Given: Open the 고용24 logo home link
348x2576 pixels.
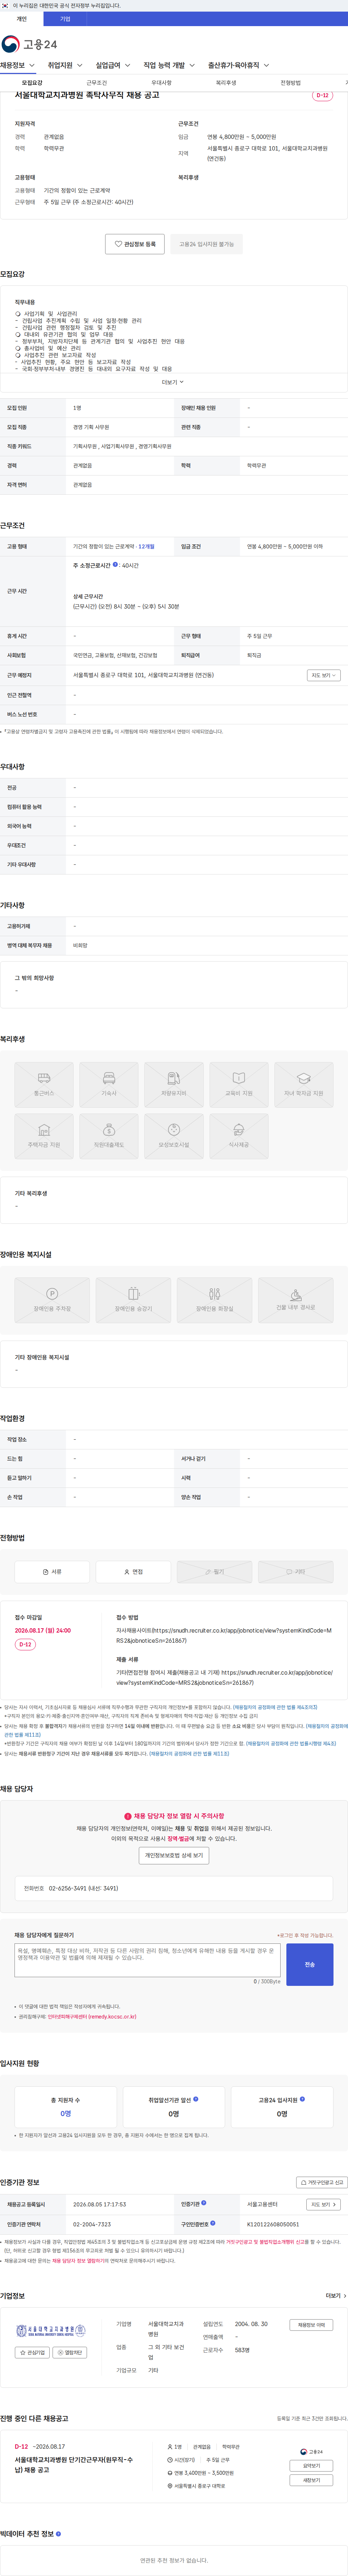Looking at the screenshot, I should coord(29,44).
